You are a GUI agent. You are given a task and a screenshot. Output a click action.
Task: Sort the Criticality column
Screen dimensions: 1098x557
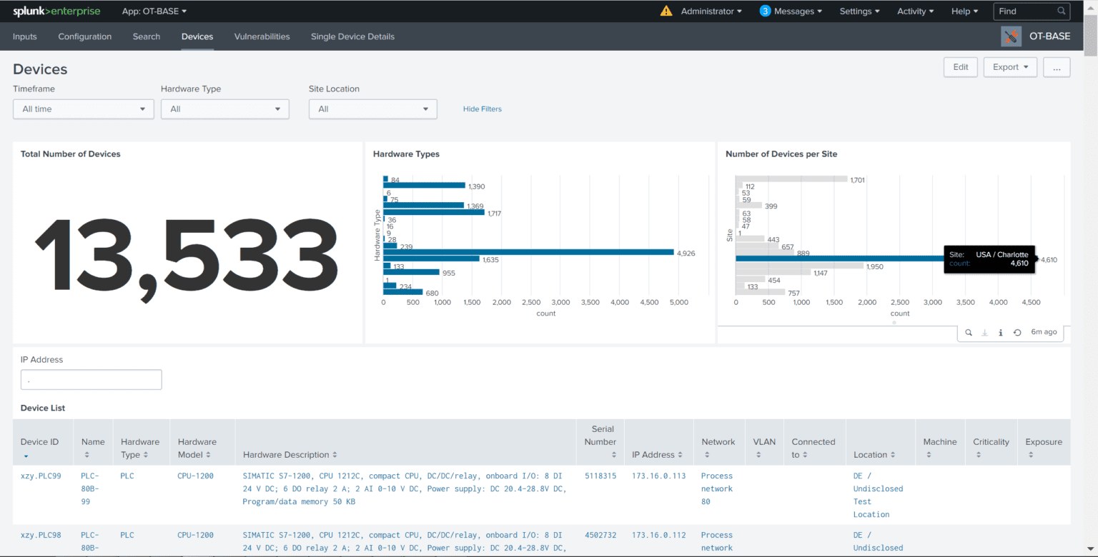979,455
